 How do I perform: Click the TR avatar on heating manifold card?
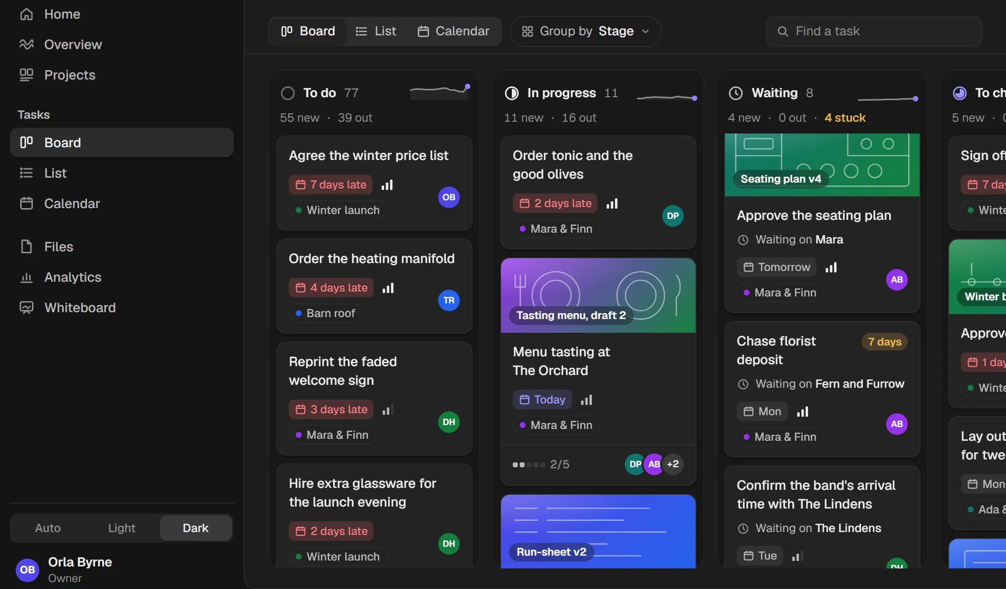point(448,300)
